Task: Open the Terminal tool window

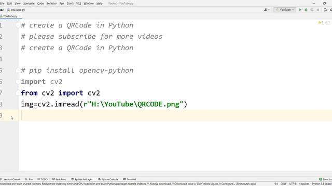Action: (130, 179)
